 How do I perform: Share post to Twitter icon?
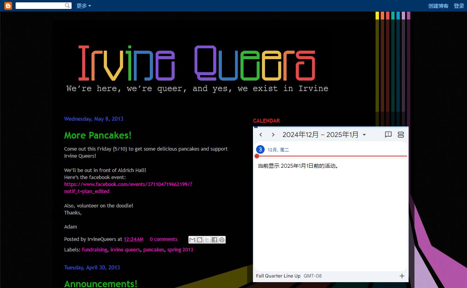click(207, 240)
